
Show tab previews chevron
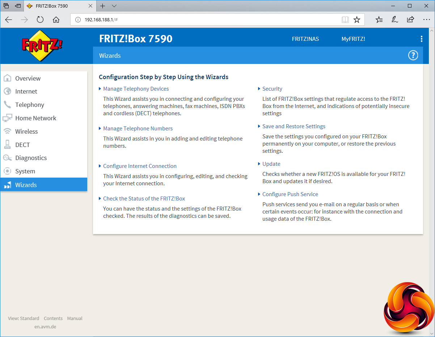click(x=114, y=6)
